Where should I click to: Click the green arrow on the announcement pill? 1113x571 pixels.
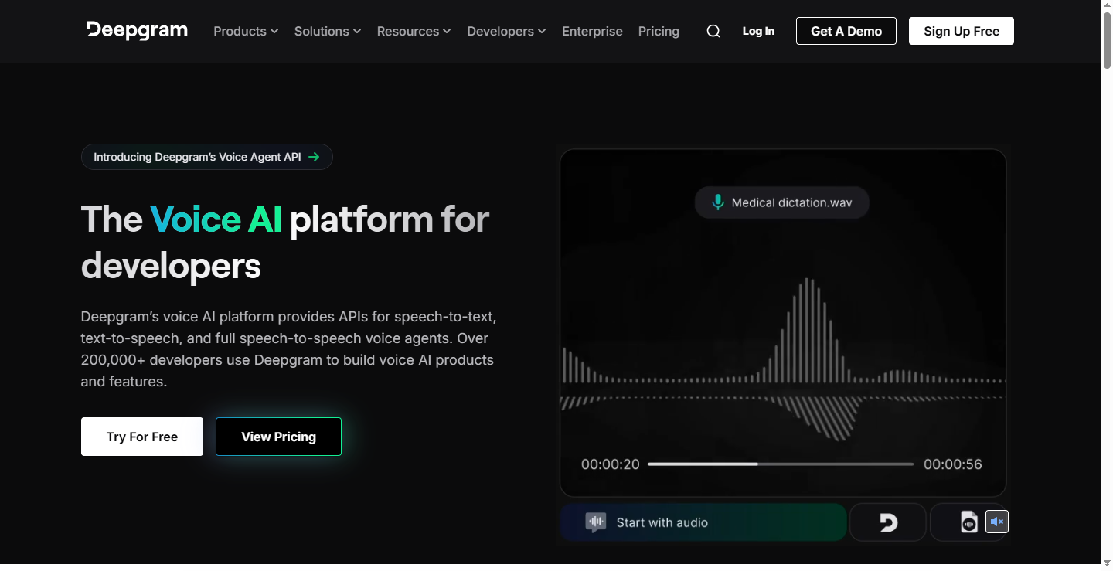(x=314, y=157)
